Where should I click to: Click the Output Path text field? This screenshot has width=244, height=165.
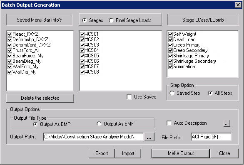coord(93,137)
